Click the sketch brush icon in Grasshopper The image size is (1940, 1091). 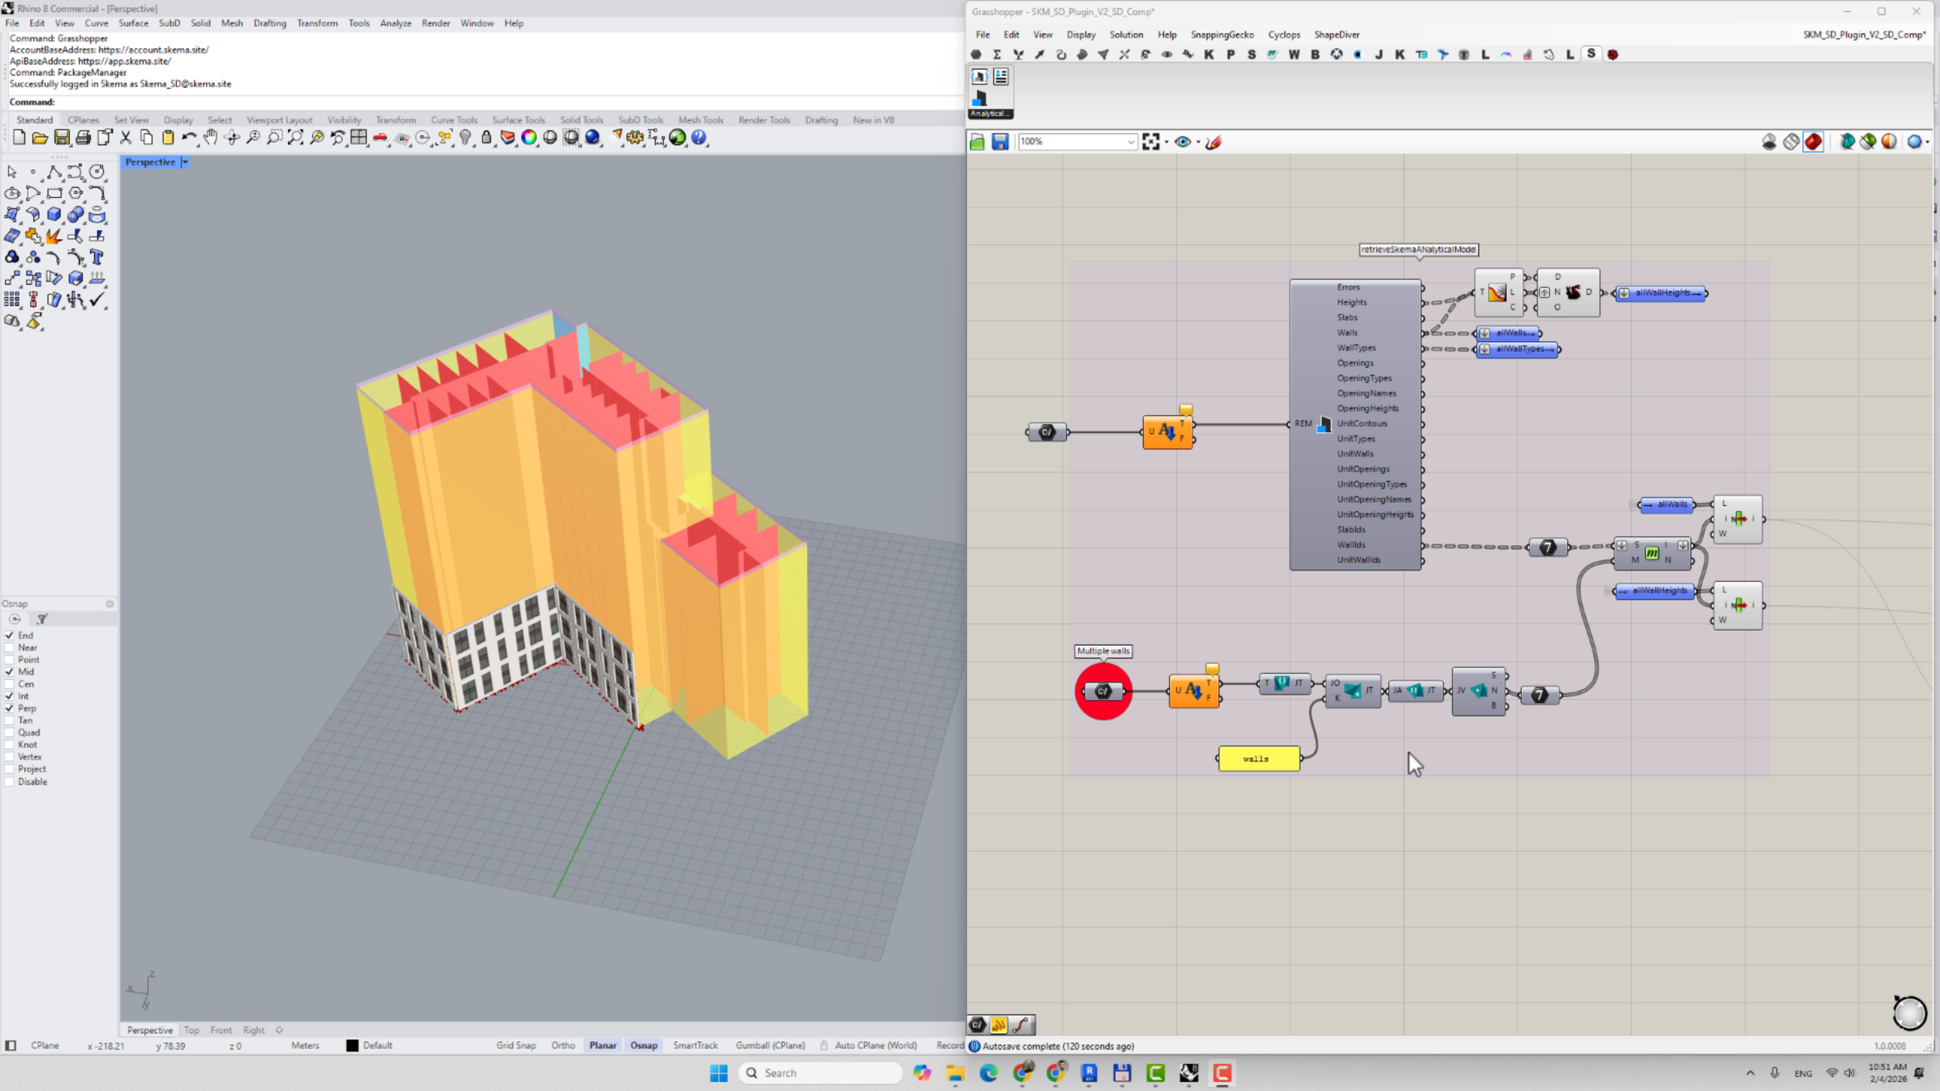click(1214, 141)
